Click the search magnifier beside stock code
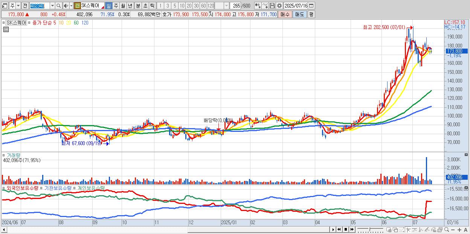The width and height of the screenshot is (470, 234). (58, 6)
